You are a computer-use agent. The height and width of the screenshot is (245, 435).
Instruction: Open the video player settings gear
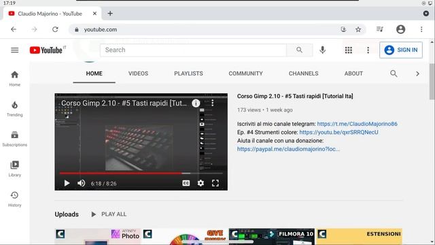coord(201,183)
